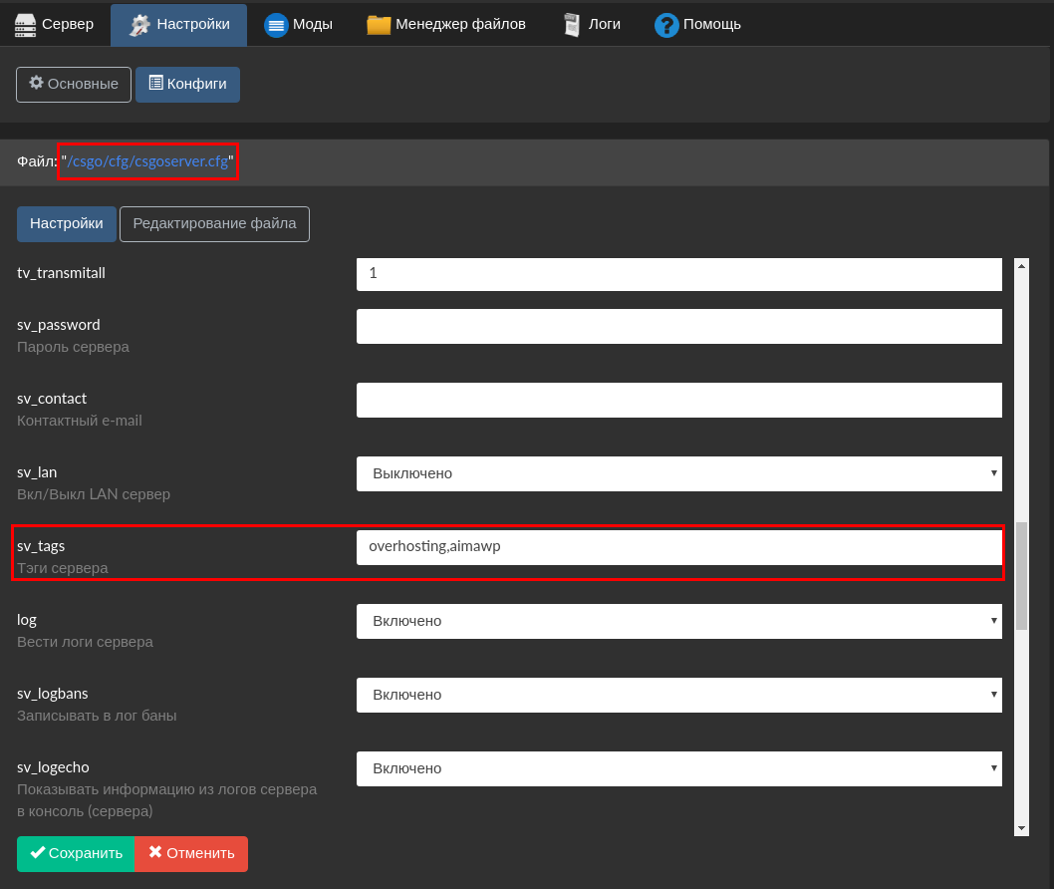Switch to Конфиги section

(187, 84)
